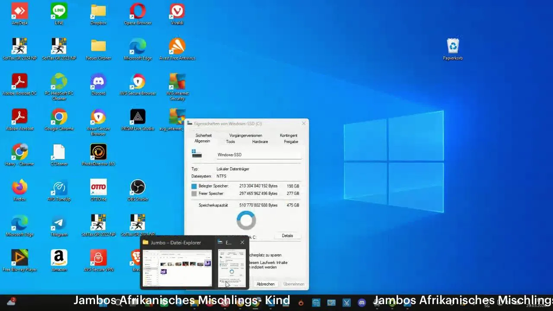Select the AVG TuneUp icon
Screen dimensions: 553x311
tap(59, 190)
